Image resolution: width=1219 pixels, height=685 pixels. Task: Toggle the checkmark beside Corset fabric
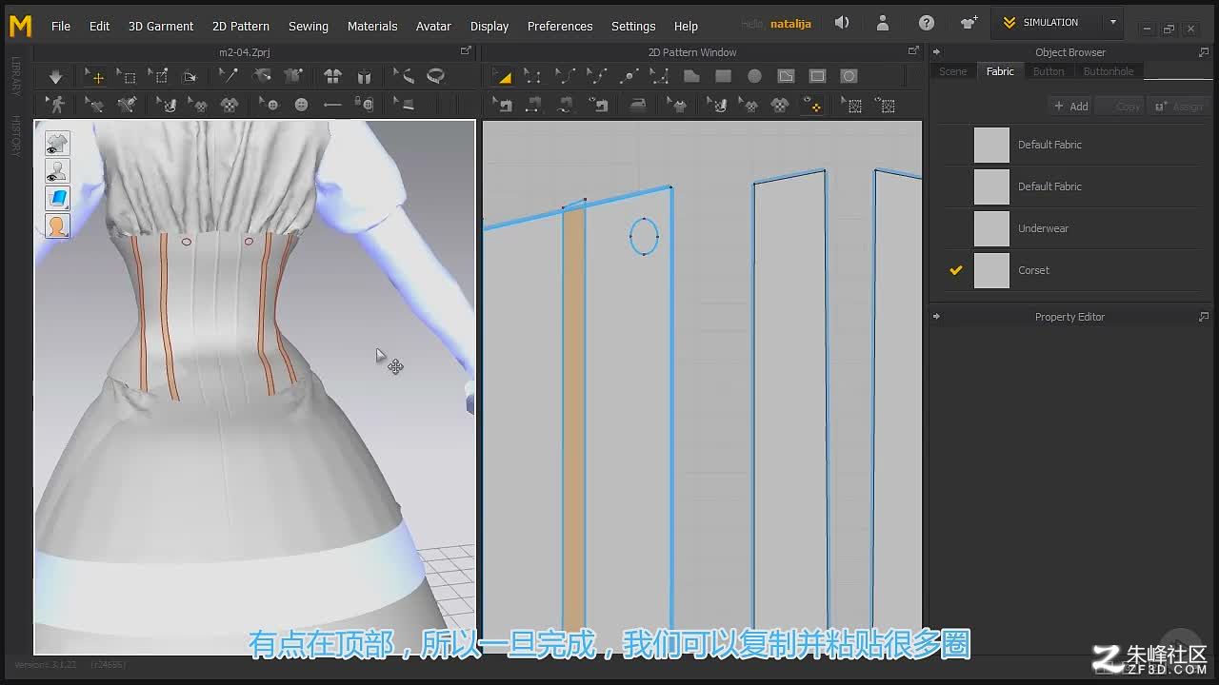coord(956,270)
